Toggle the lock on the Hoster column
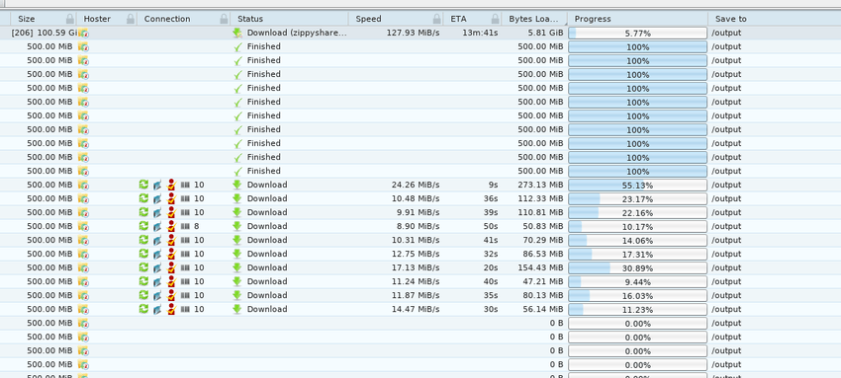 coord(131,19)
